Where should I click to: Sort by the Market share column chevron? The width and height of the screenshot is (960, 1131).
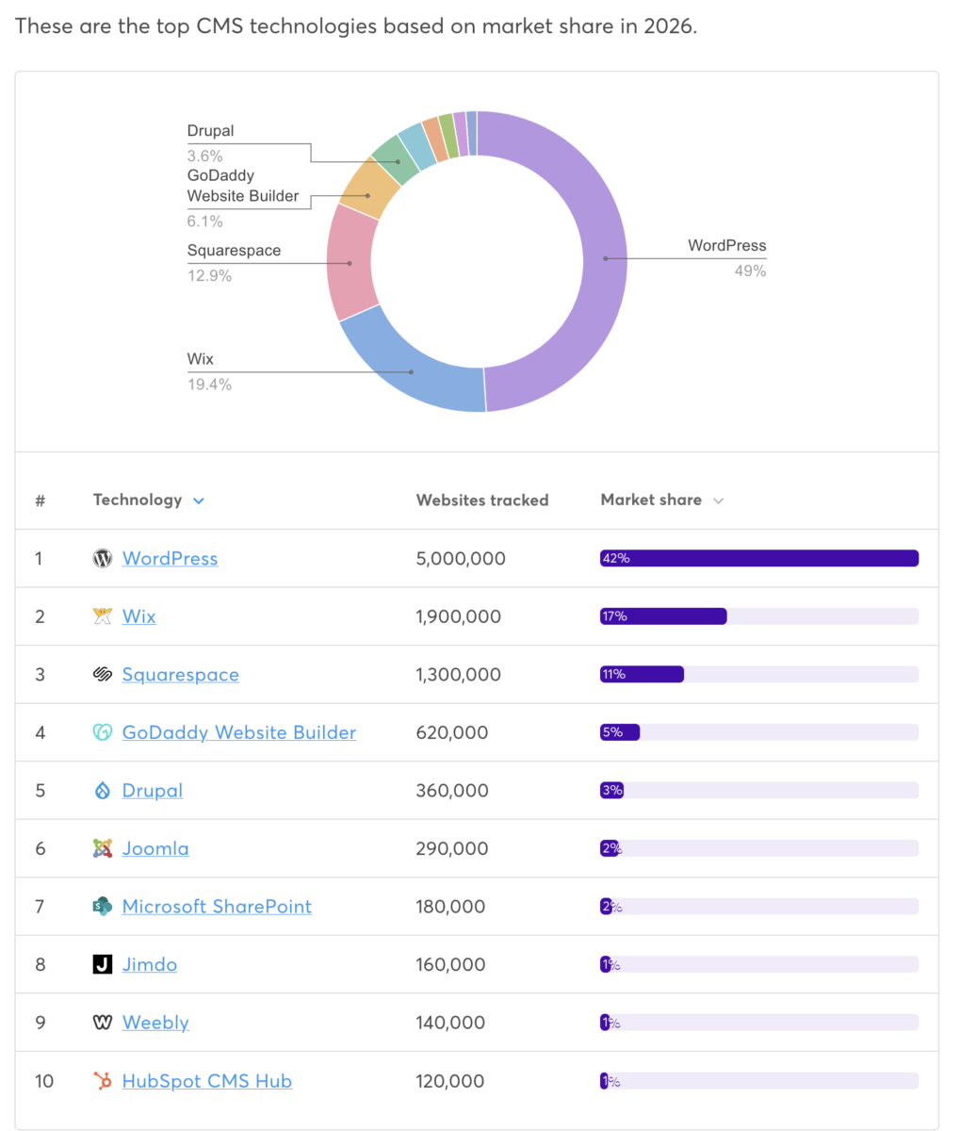[x=718, y=500]
